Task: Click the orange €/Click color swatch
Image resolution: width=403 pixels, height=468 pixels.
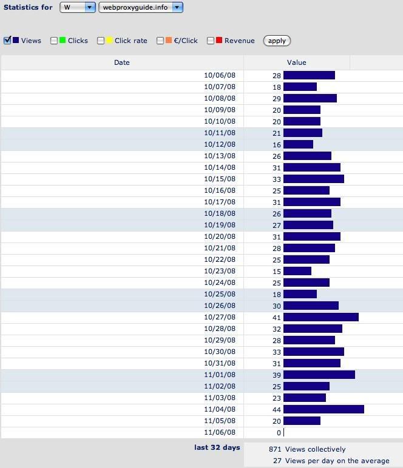Action: coord(169,41)
